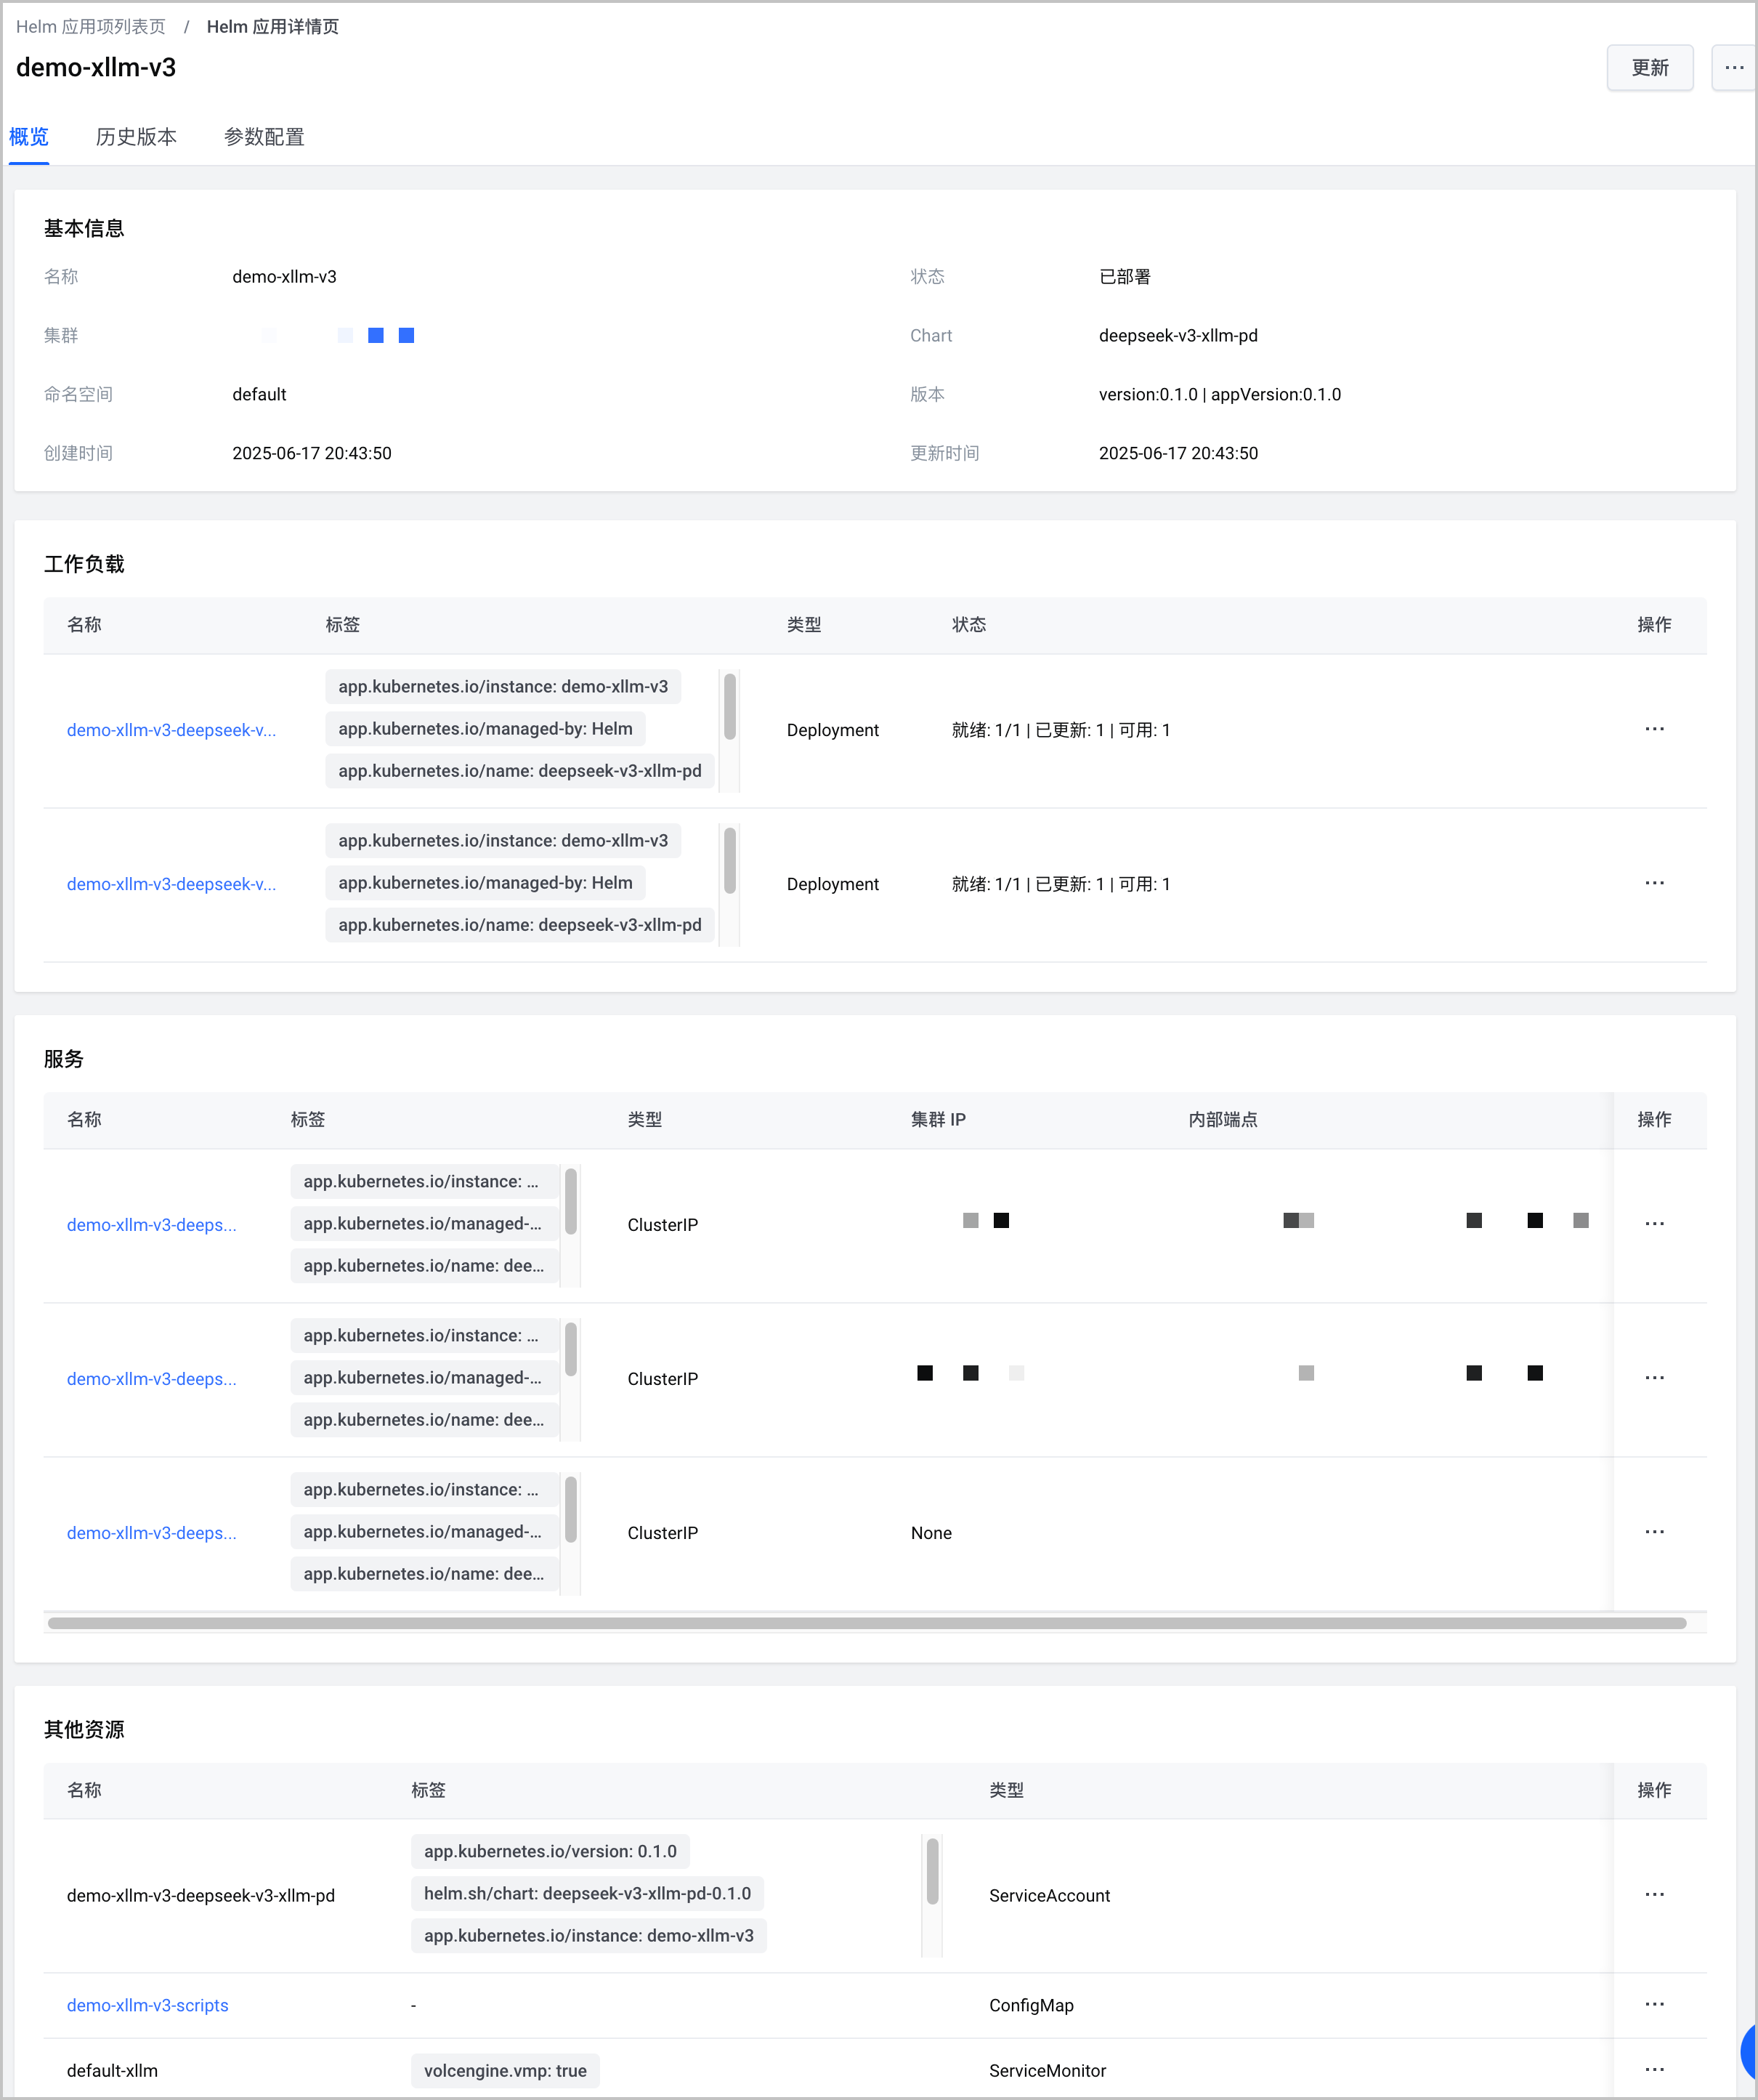This screenshot has width=1758, height=2100.
Task: Click label scrollbar in first service row
Action: (571, 1202)
